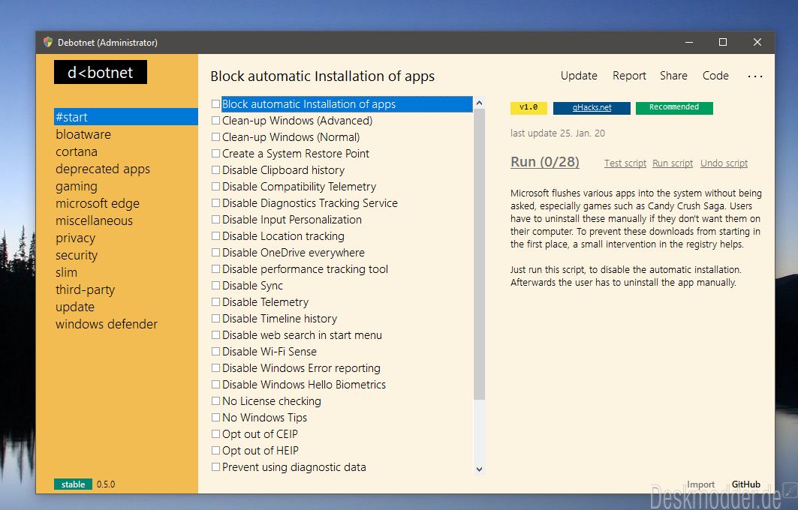Click the green Recommended badge
Screen dimensions: 798x510
674,108
